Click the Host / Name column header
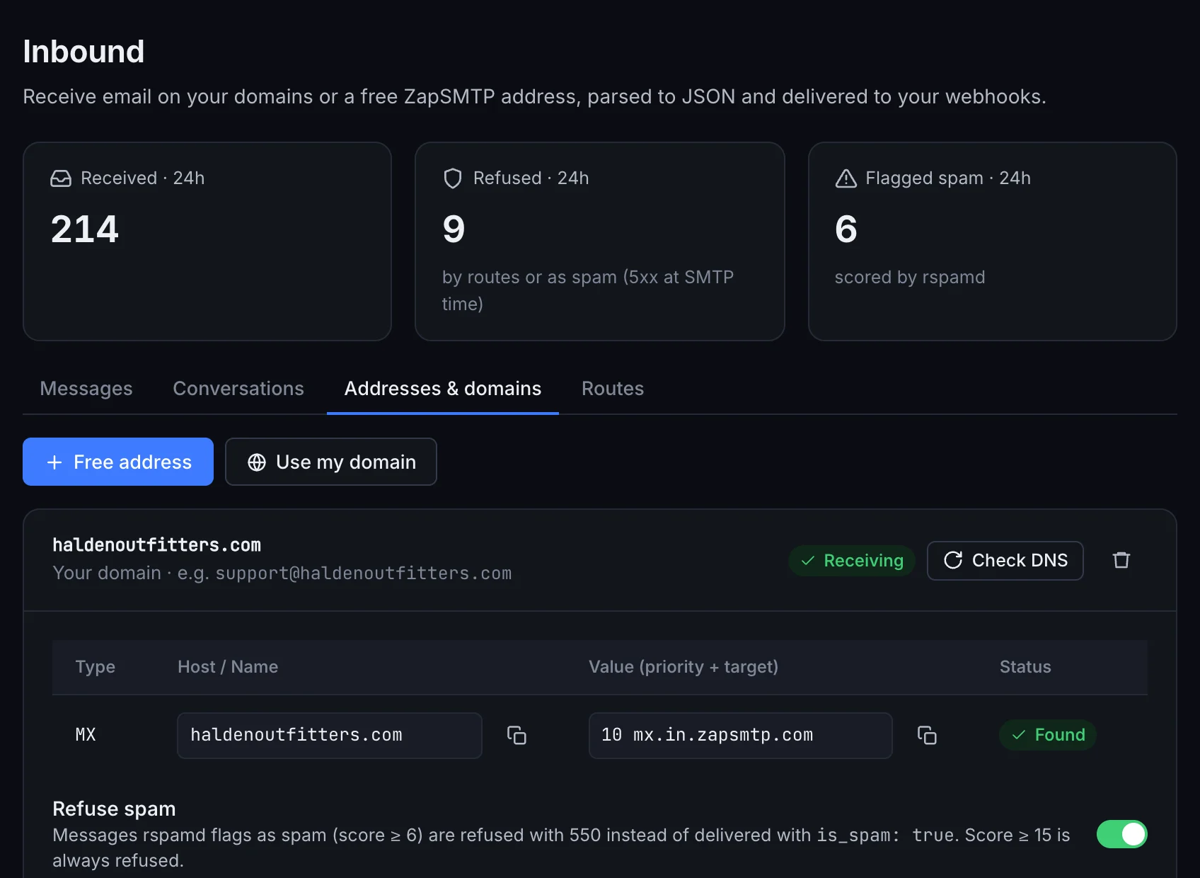The height and width of the screenshot is (878, 1200). tap(228, 667)
